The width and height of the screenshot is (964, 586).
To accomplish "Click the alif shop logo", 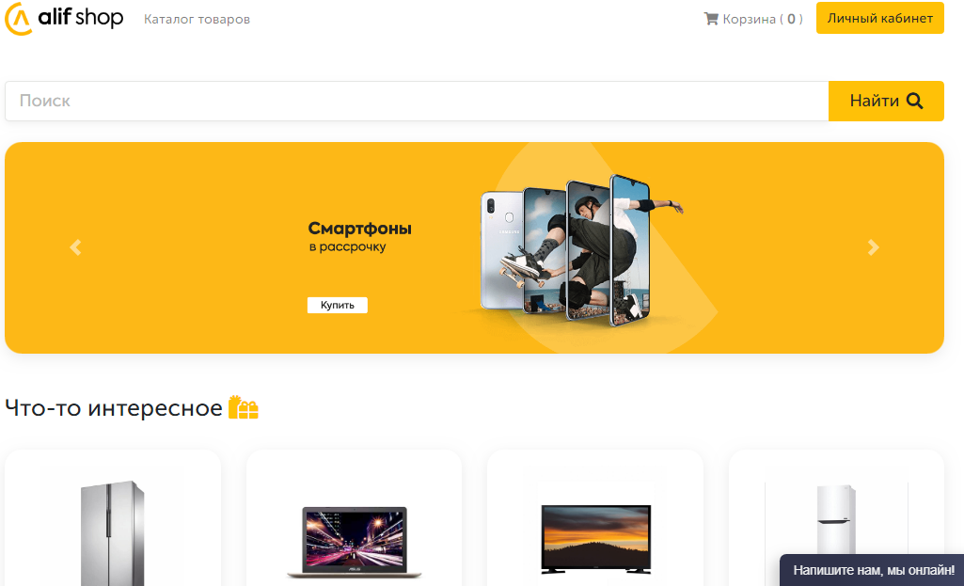I will tap(64, 19).
